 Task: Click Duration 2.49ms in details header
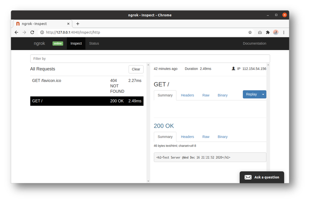[198, 69]
